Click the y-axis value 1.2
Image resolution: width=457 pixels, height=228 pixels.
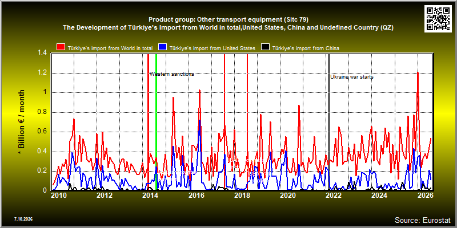point(42,73)
